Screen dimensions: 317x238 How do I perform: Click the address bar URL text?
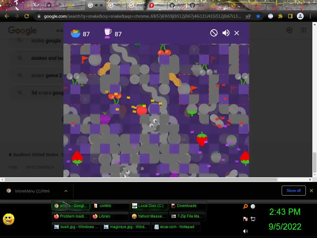pos(142,16)
